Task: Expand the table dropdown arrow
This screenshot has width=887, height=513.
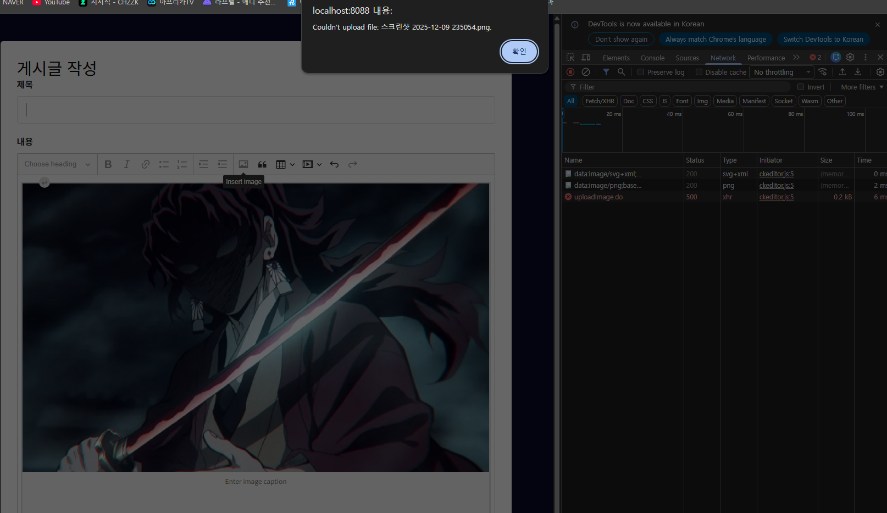Action: (x=292, y=164)
